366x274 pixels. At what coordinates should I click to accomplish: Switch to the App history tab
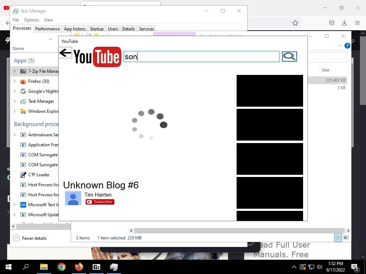75,29
